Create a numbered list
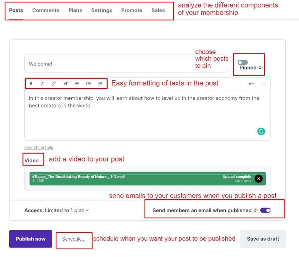Screen dimensions: 299x257 pos(100,84)
